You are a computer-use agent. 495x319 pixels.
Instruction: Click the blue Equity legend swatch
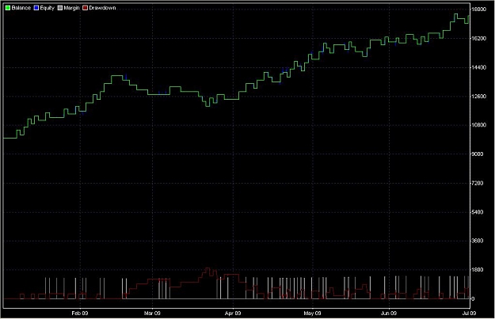point(36,8)
